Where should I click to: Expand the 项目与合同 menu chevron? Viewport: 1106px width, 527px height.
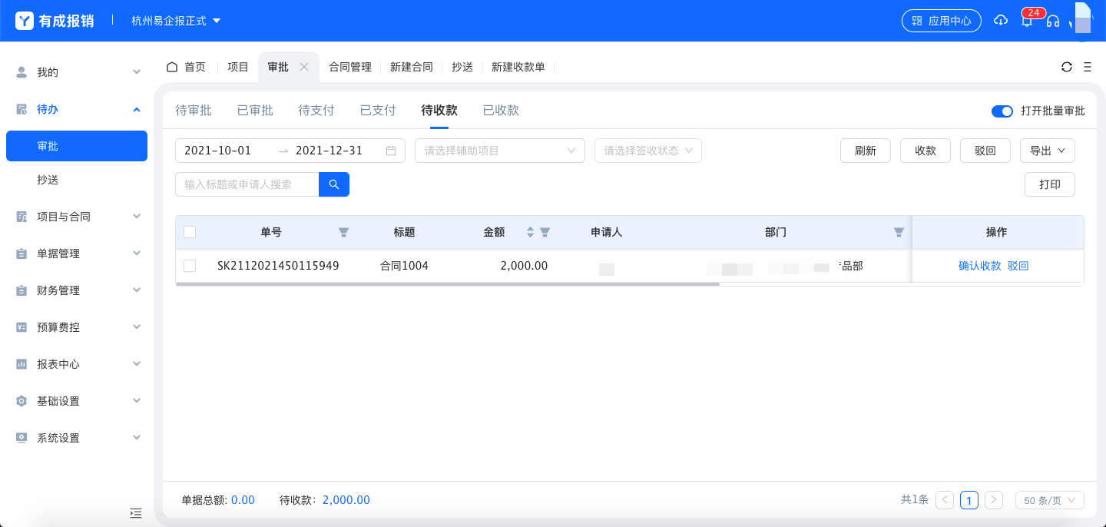[137, 217]
